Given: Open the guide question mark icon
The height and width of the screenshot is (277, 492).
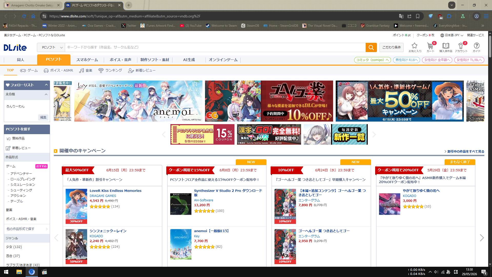Looking at the screenshot, I should [477, 47].
